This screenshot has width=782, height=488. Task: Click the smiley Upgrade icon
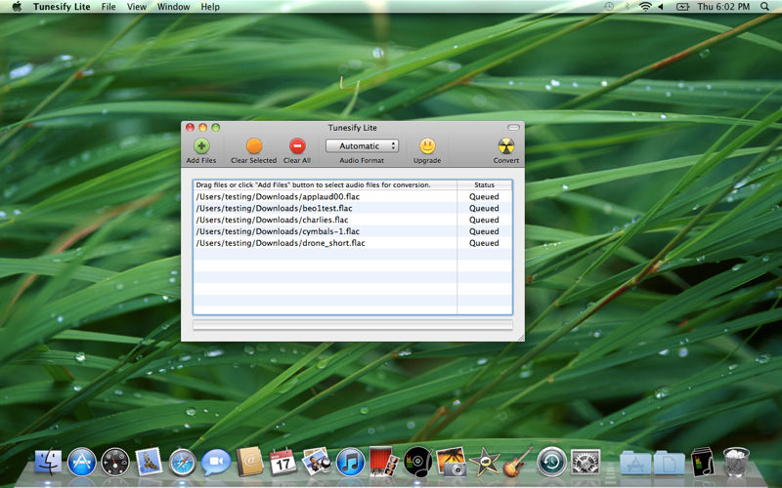click(x=427, y=145)
